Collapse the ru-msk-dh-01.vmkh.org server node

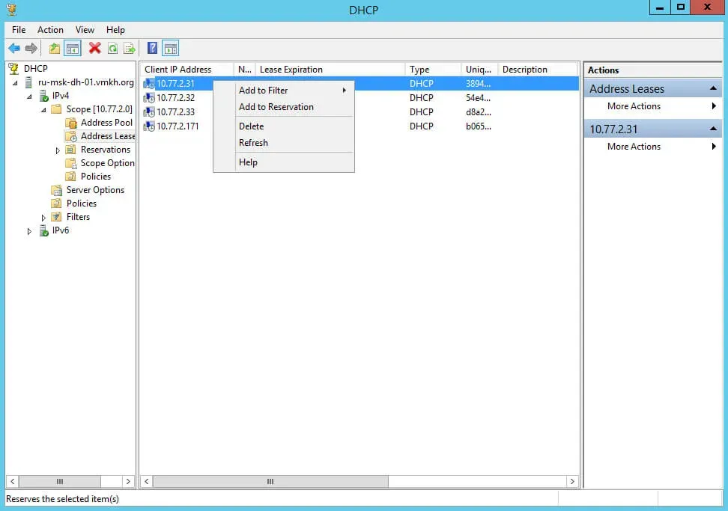point(15,83)
